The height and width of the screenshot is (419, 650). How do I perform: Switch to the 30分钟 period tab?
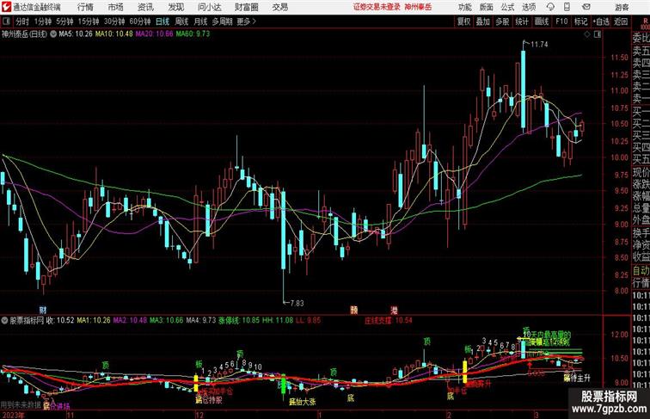click(114, 22)
